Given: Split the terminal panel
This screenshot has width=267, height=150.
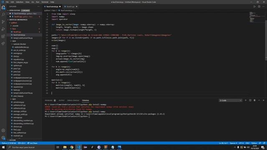Looking at the screenshot, I should point(250,100).
